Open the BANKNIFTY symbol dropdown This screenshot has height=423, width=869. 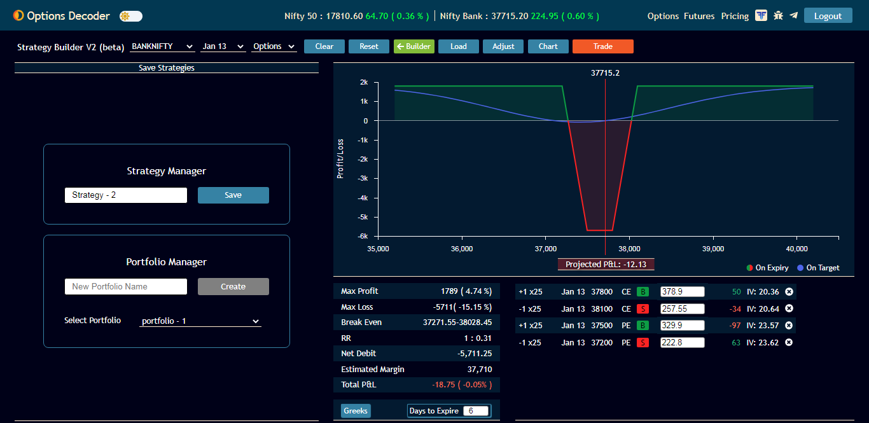(162, 46)
